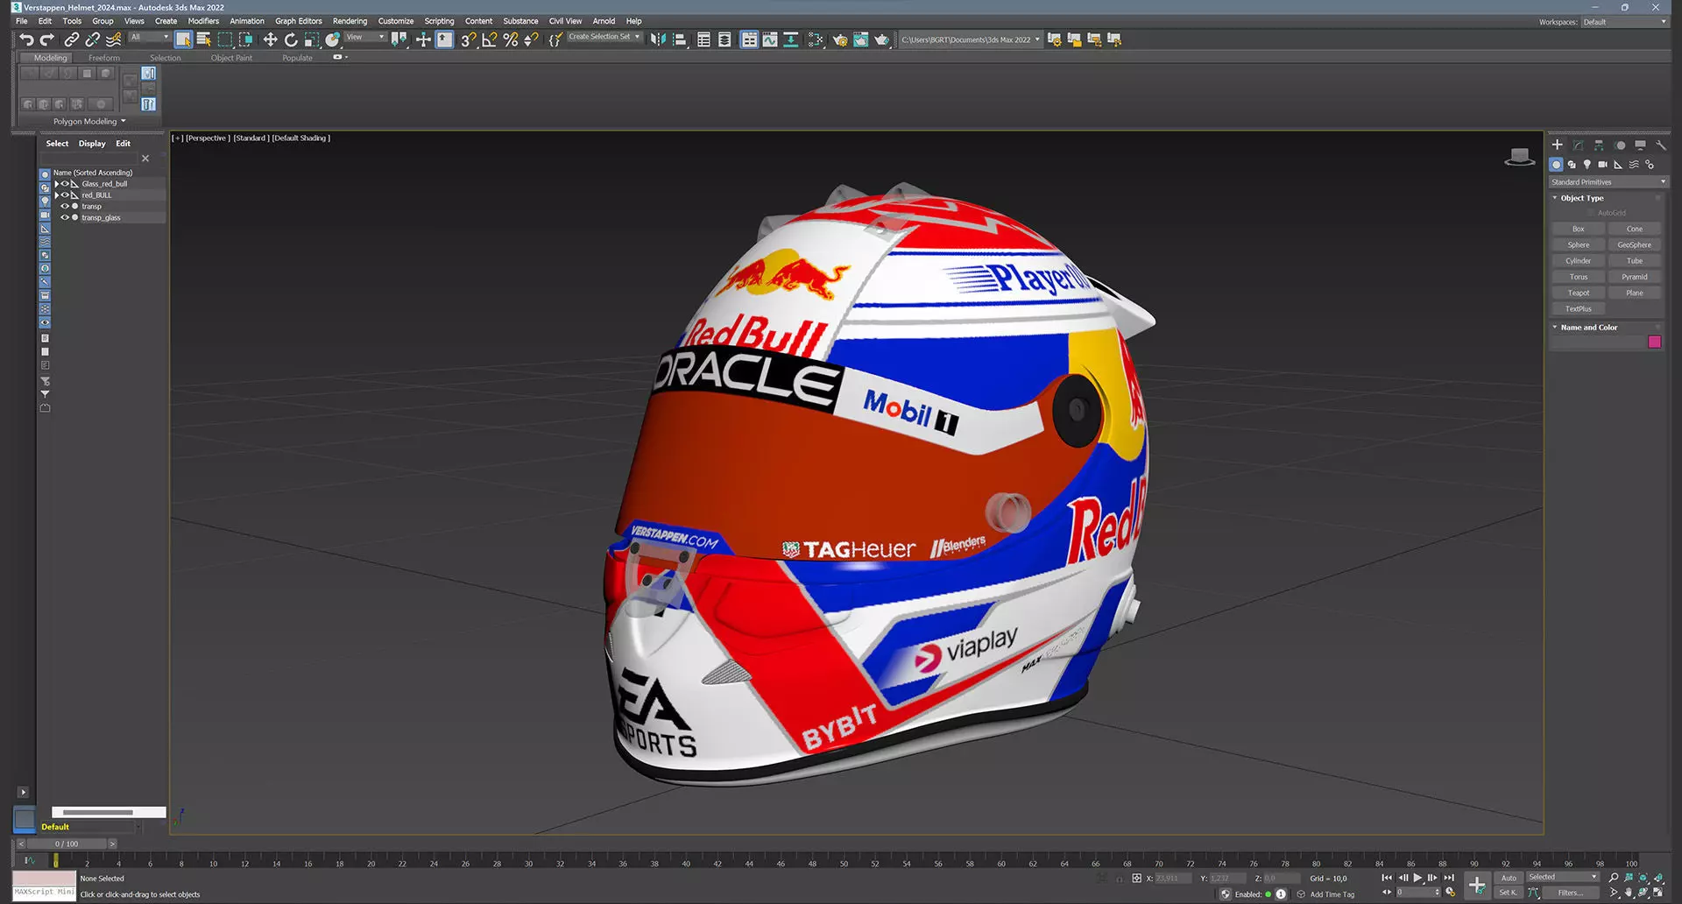
Task: Click the Key Filters button
Action: (1570, 893)
